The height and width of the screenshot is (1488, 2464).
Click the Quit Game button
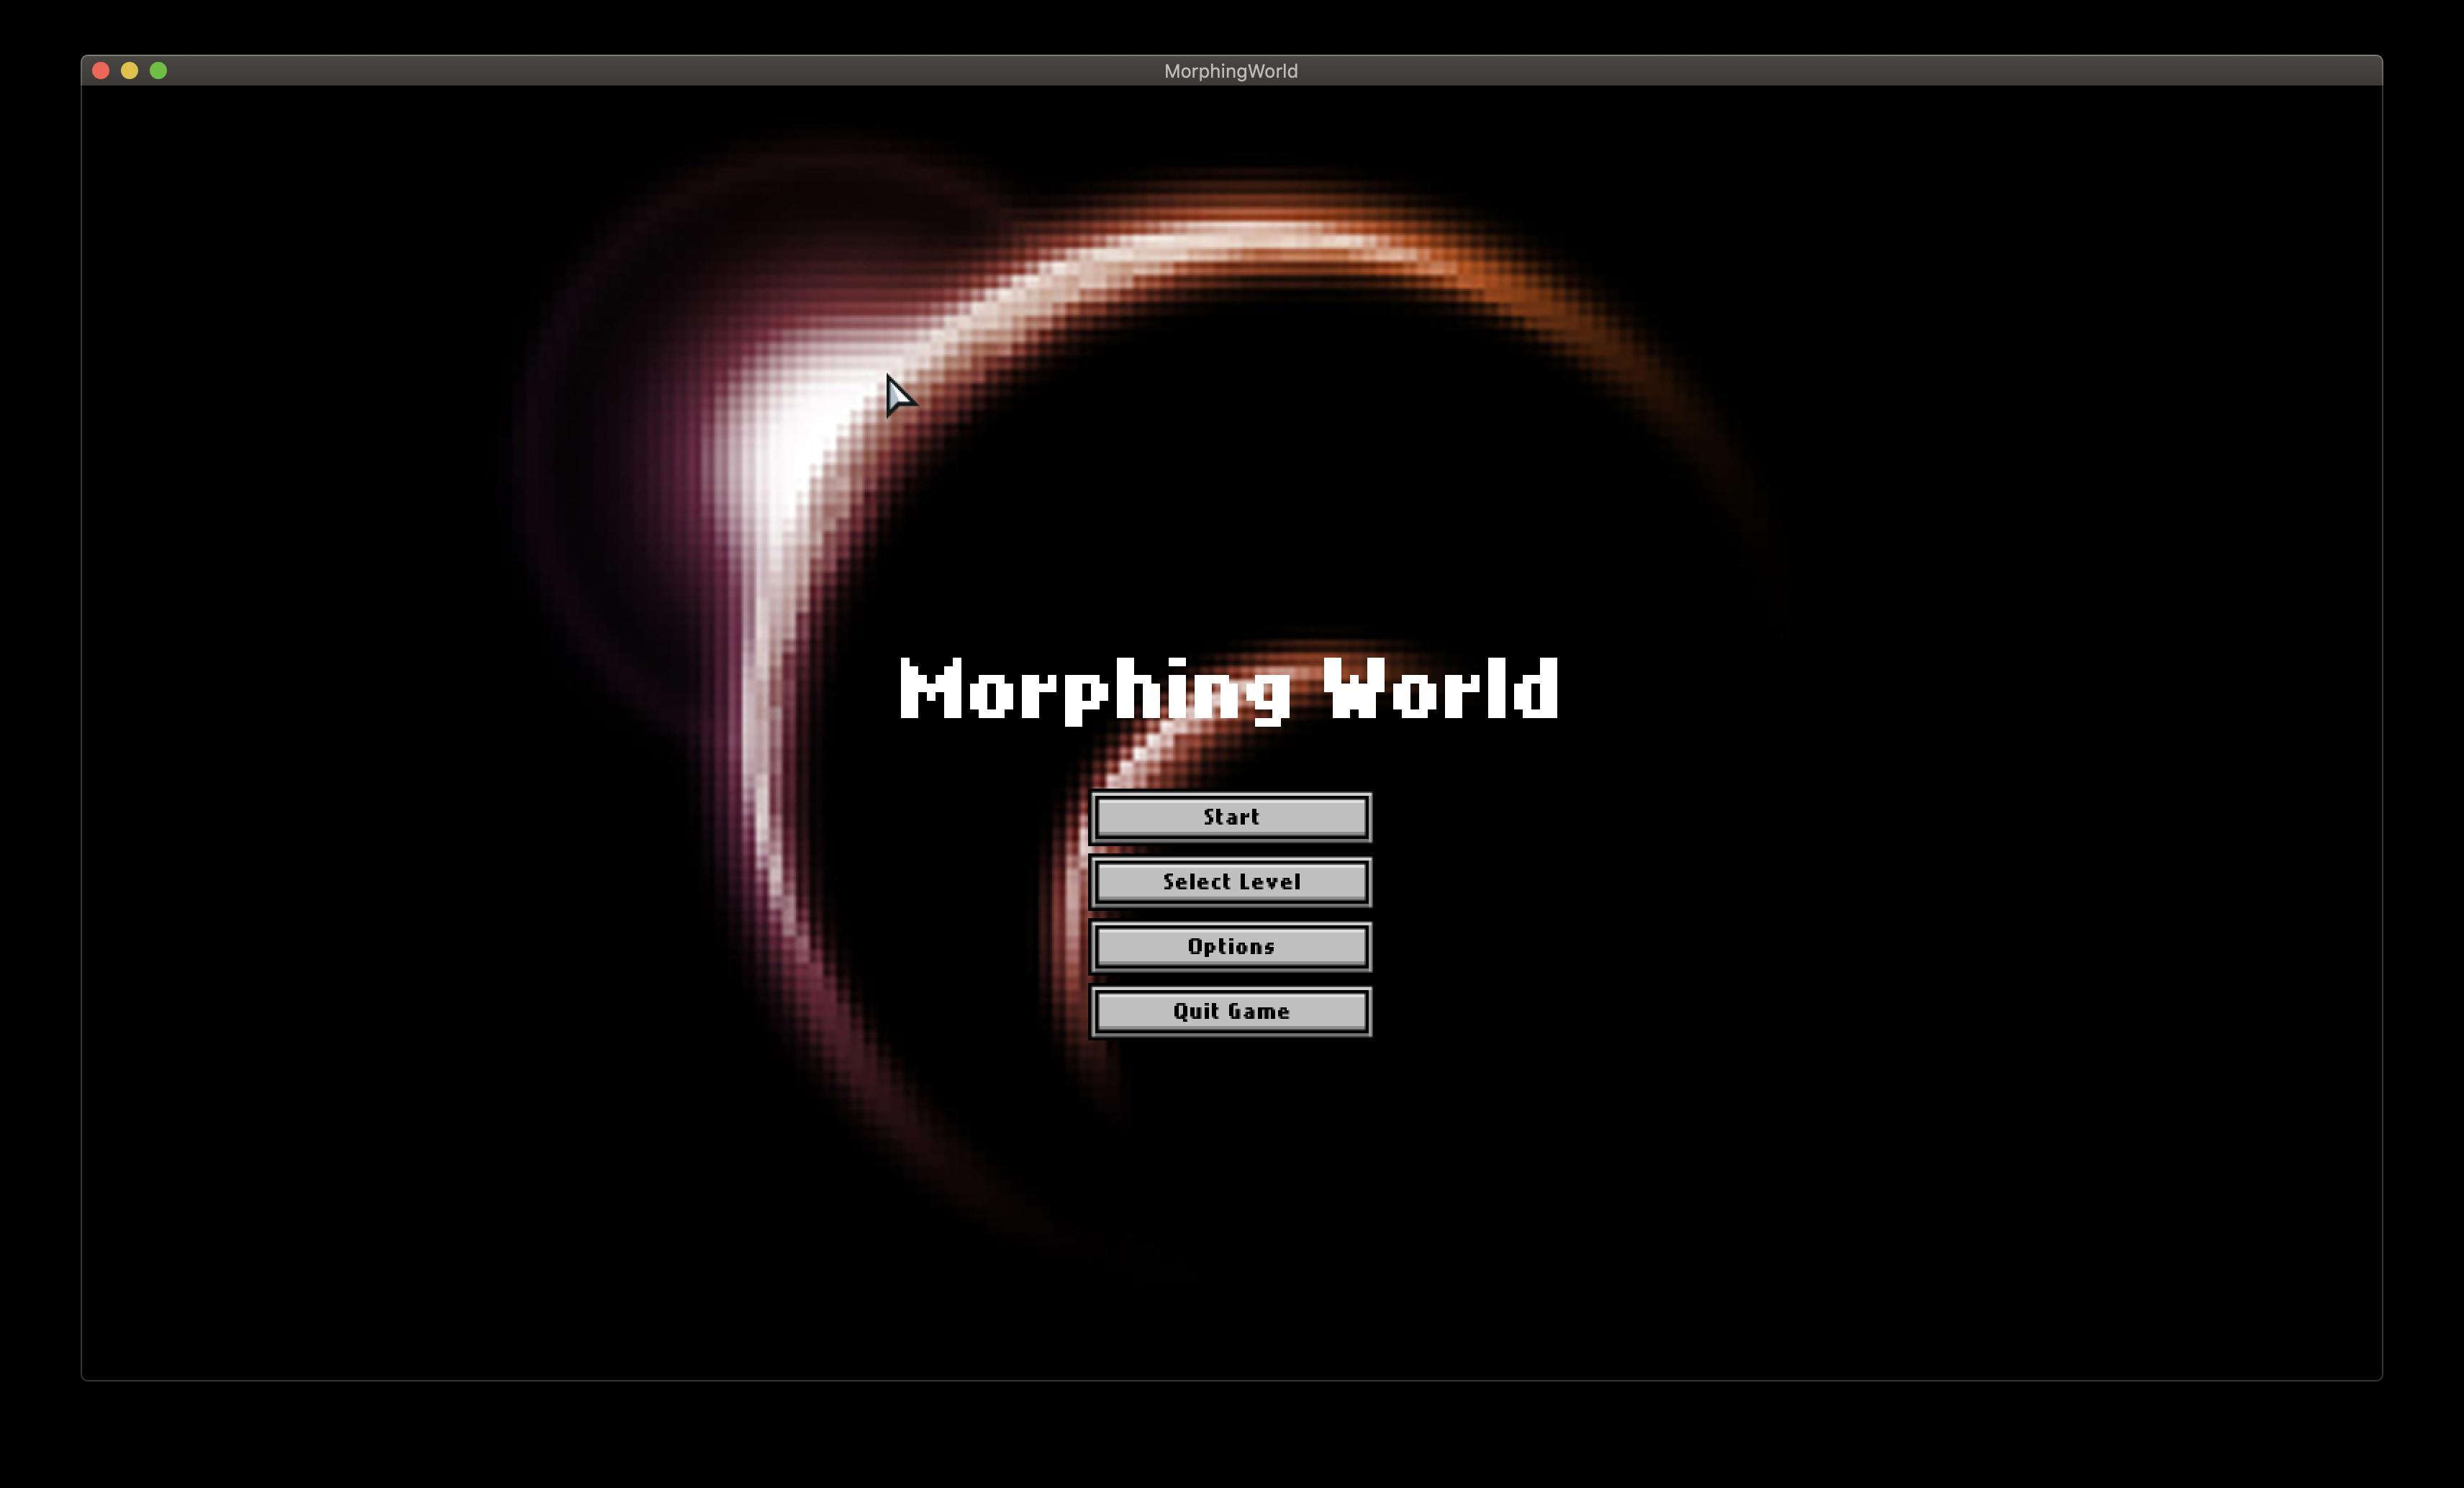tap(1230, 1012)
